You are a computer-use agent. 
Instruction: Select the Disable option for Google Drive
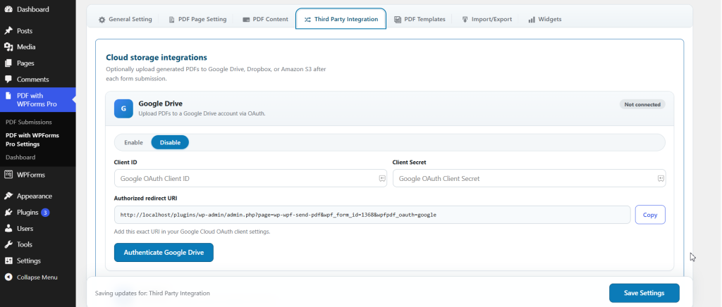[170, 142]
